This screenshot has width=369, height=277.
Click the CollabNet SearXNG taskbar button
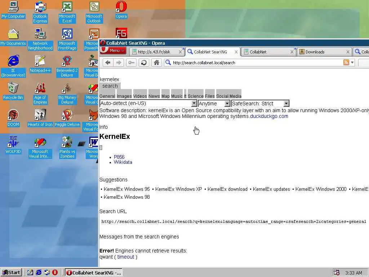pos(94,273)
